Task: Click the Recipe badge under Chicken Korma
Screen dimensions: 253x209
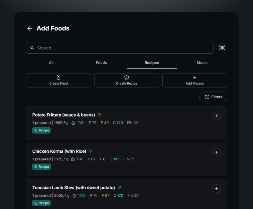Action: coord(41,167)
